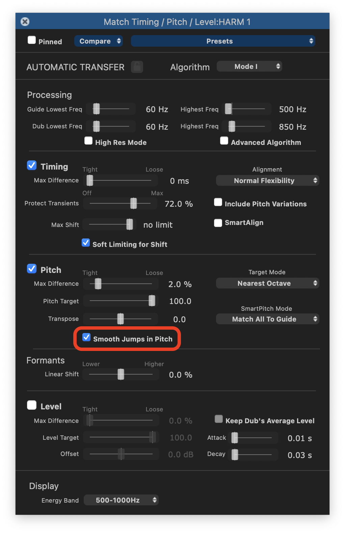Screen dimensions: 345x533
Task: Enable the Level section checkbox
Action: (32, 405)
